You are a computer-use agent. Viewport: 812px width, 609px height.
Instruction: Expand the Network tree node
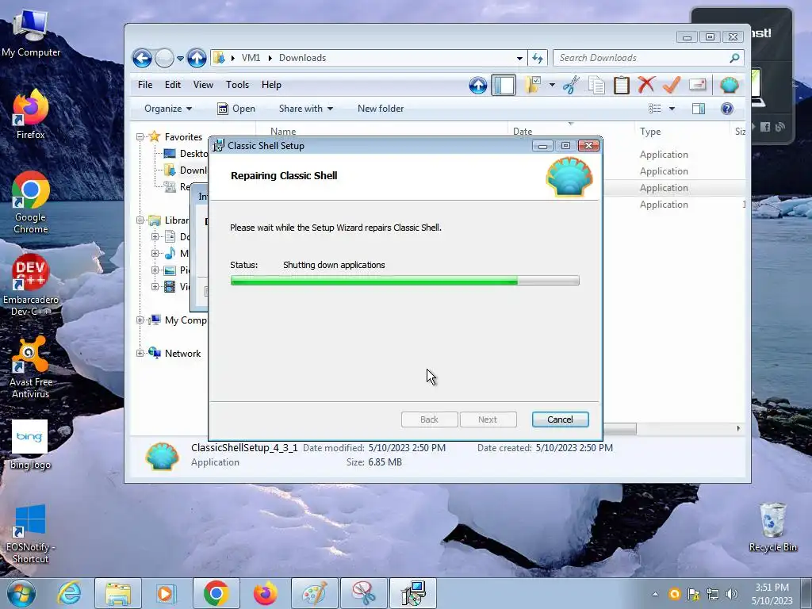click(140, 353)
